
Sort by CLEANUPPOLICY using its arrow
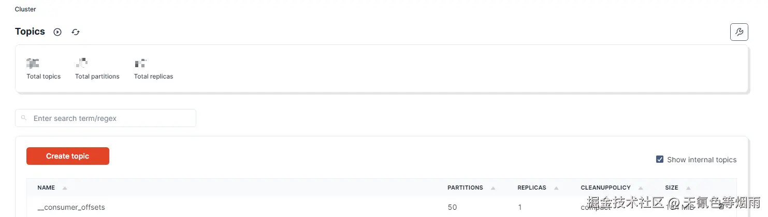pyautogui.click(x=641, y=188)
